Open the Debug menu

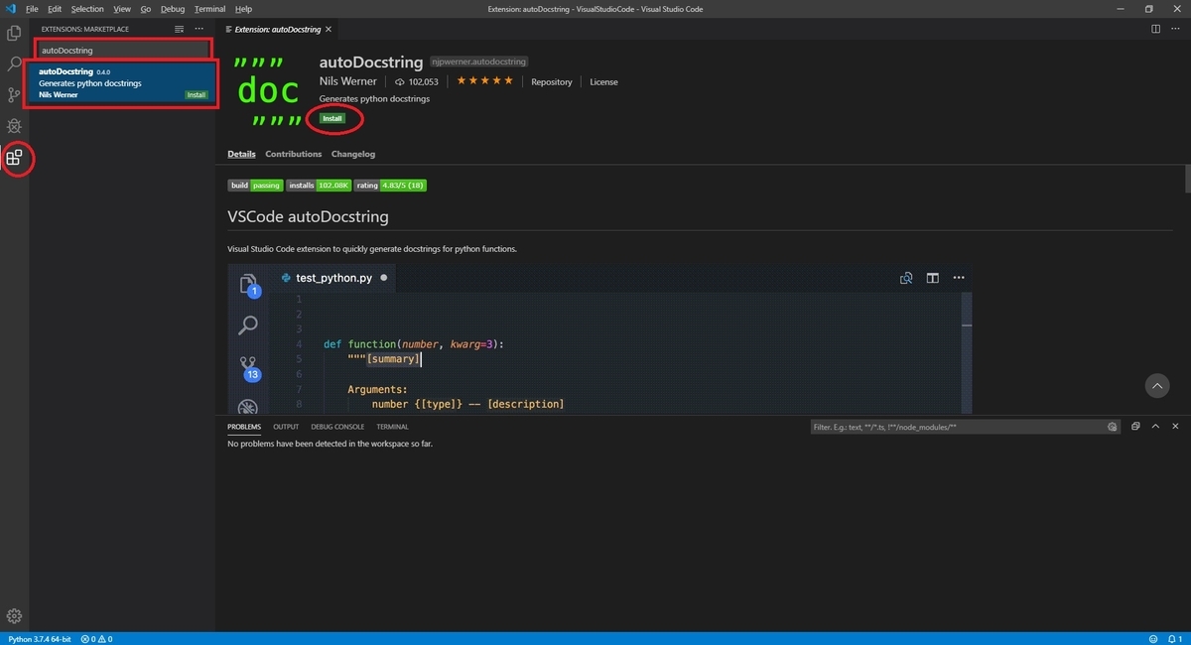click(x=172, y=9)
